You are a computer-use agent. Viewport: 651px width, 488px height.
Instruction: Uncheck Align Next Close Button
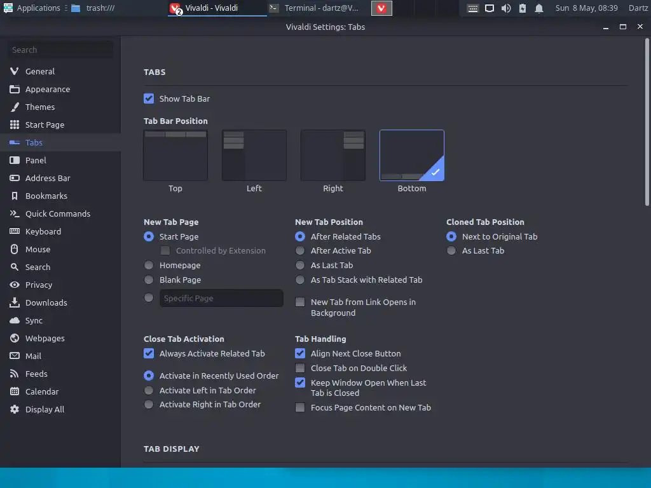click(300, 353)
